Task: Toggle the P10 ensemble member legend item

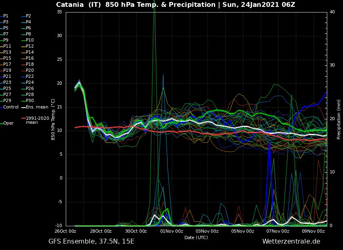Action: tap(30, 40)
